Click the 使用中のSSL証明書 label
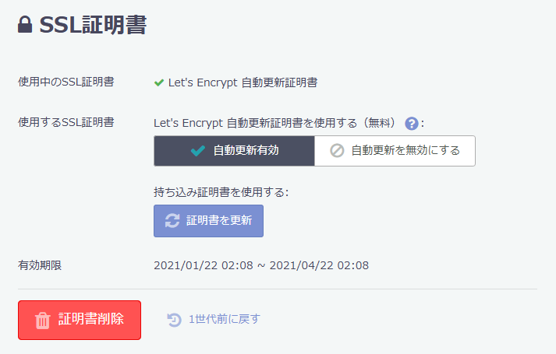556x354 pixels. click(66, 82)
